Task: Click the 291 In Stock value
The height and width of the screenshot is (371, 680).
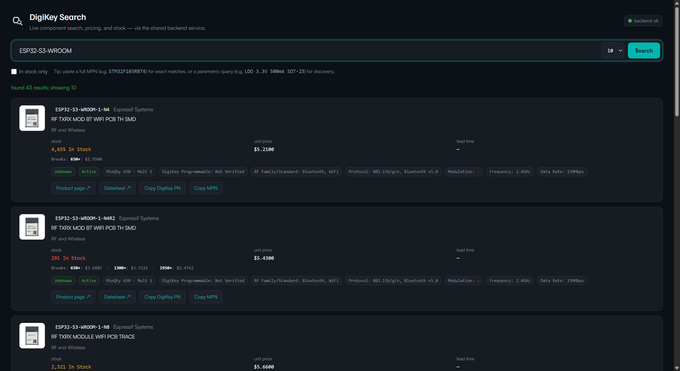Action: pyautogui.click(x=69, y=258)
